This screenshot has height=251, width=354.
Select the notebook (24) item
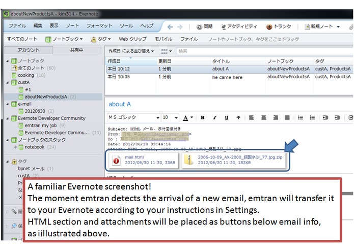(x=35, y=147)
